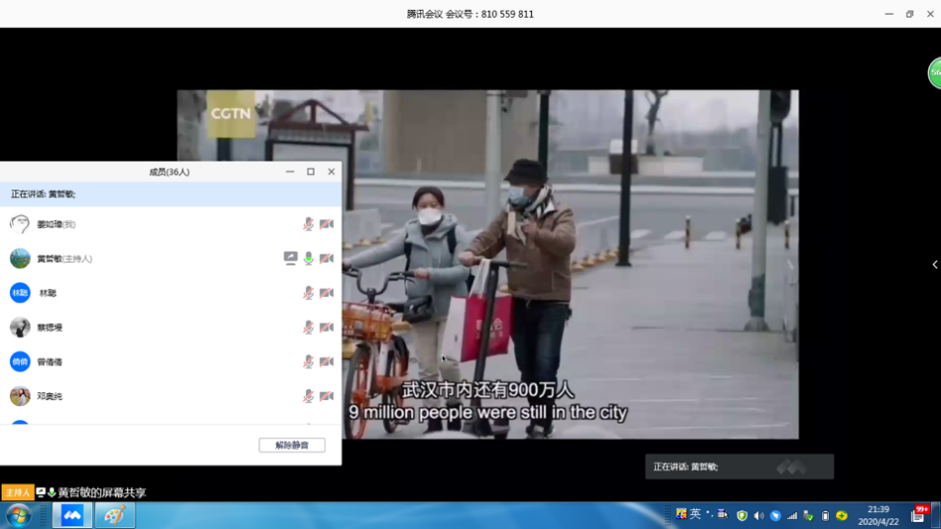This screenshot has width=941, height=529.
Task: Click the camera-off icon in 曾倩倩's row
Action: point(326,362)
